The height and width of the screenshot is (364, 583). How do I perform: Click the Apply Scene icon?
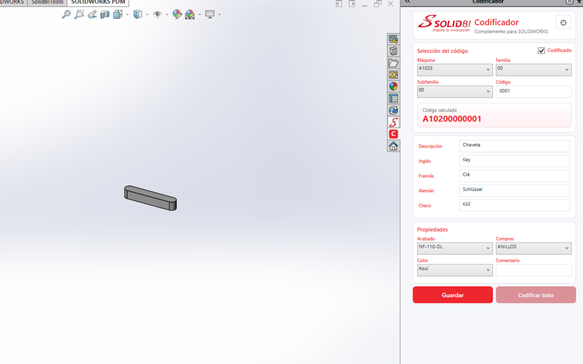coord(190,15)
